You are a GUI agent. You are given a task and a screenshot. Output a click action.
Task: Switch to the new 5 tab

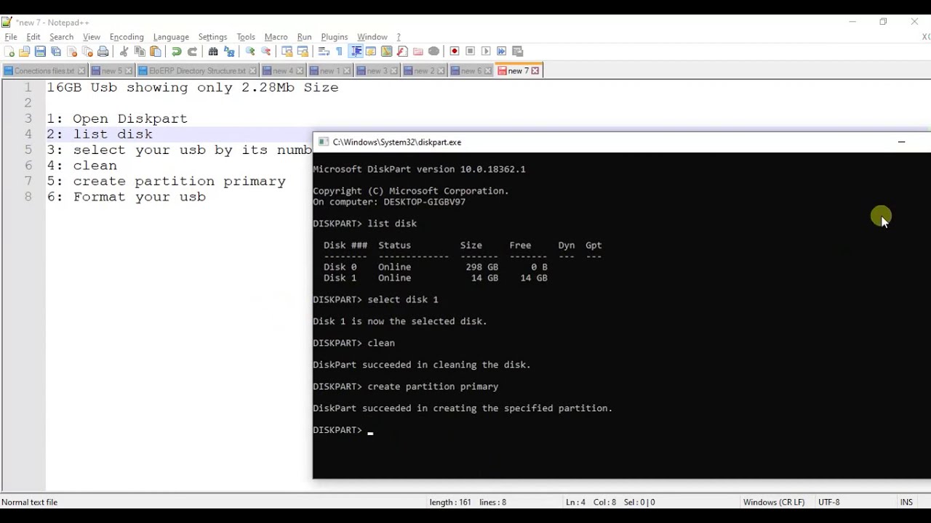[x=111, y=70]
